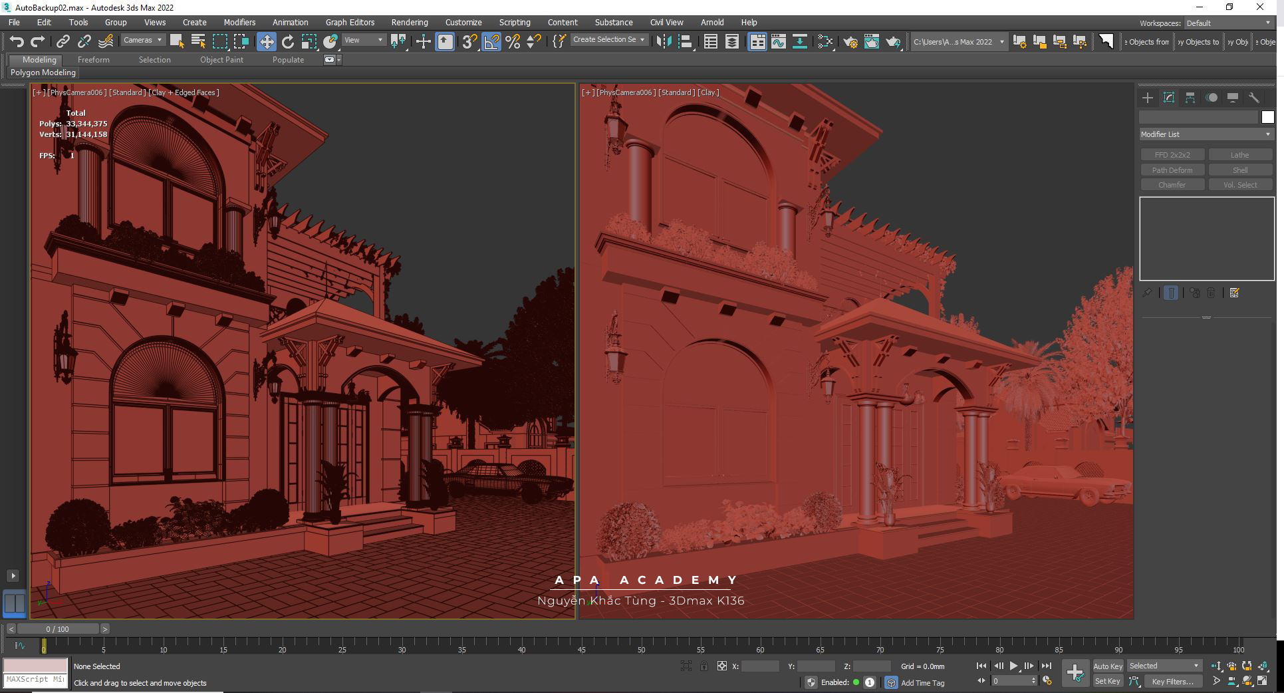Open the Curve Editor icon
This screenshot has width=1284, height=693.
pos(778,42)
